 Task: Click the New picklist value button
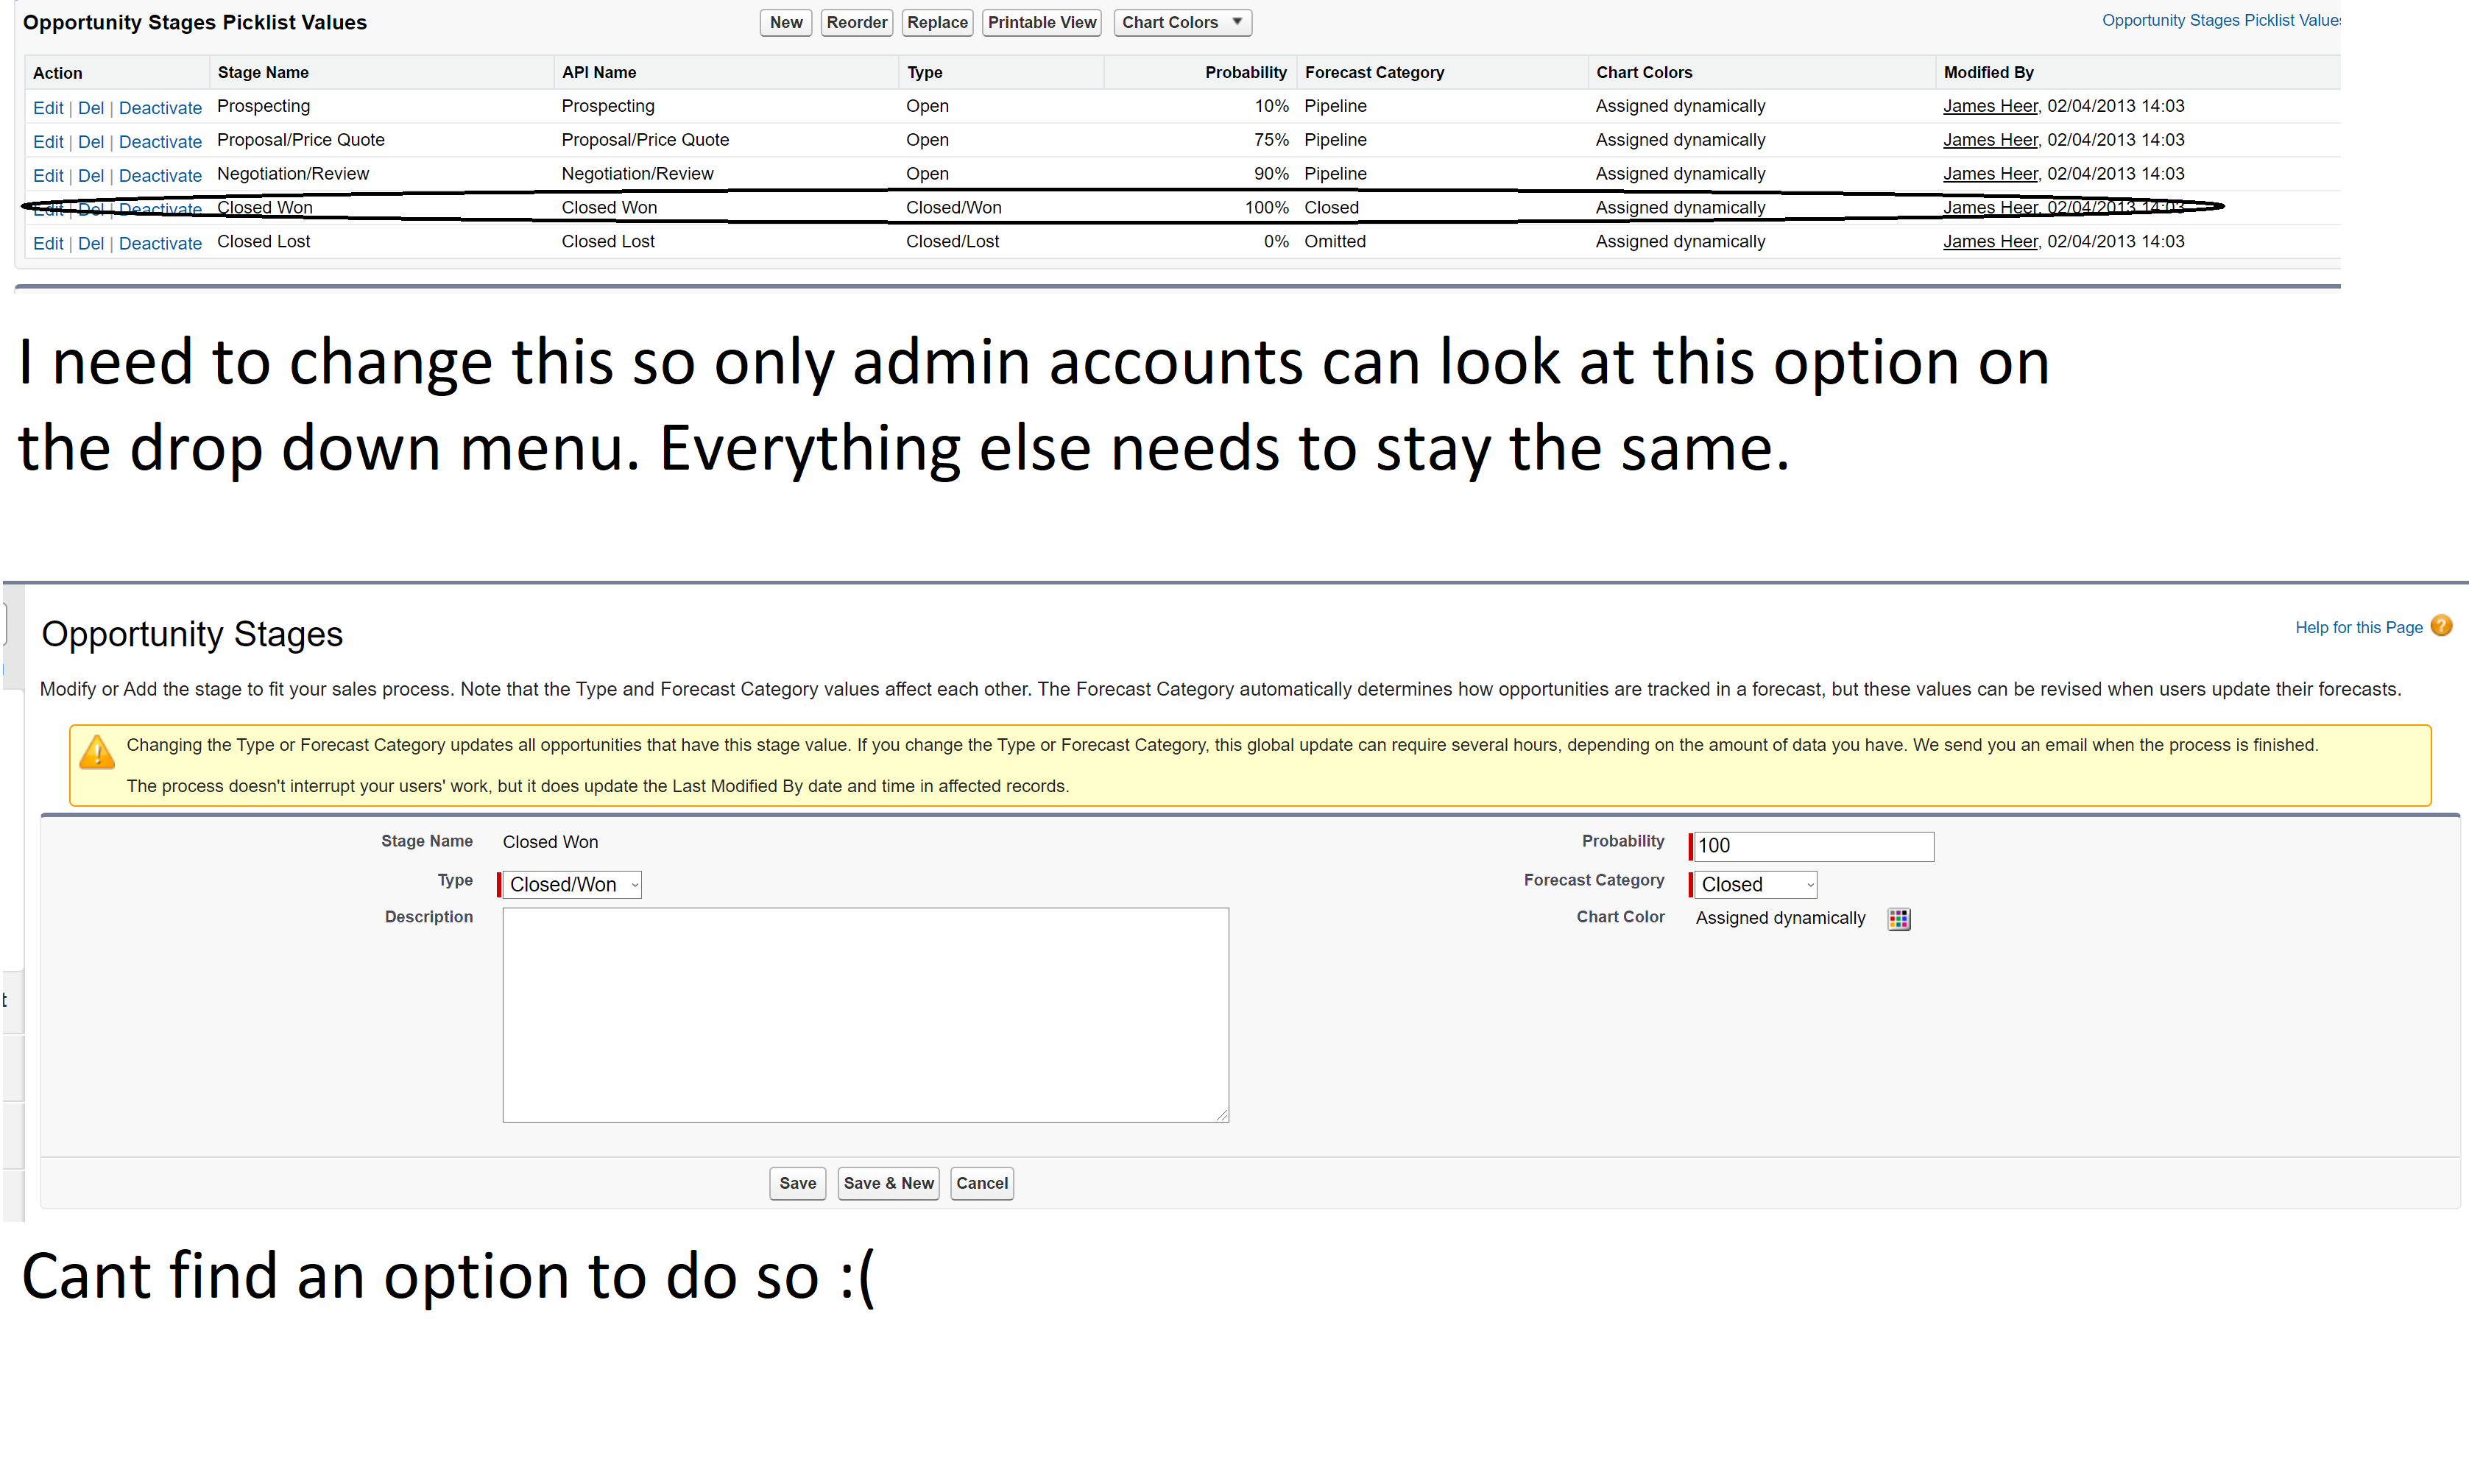[x=785, y=22]
